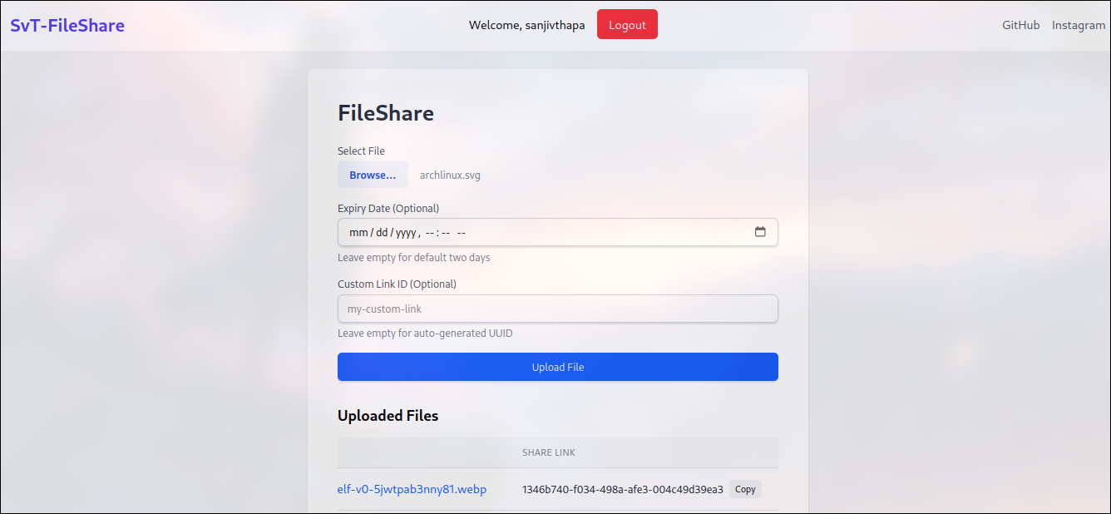
Task: Click the Welcome, sanjivthapa greeting text
Action: 526,24
